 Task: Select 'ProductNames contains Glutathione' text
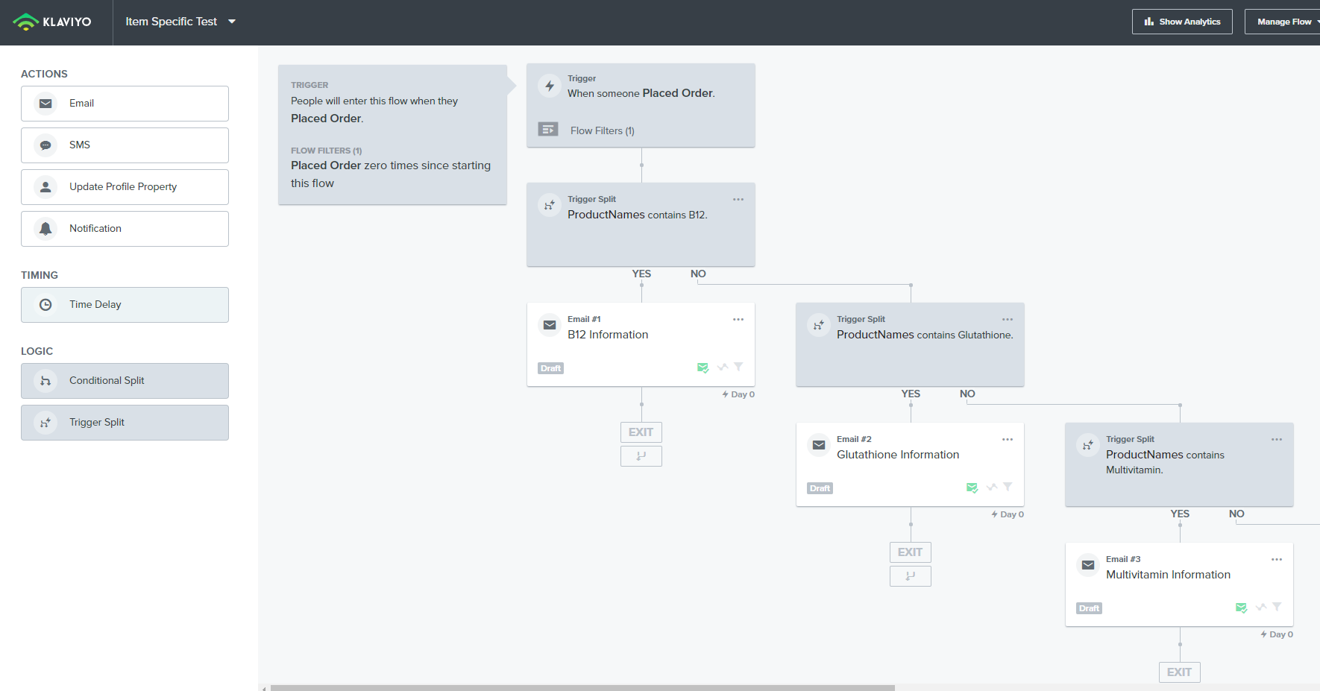click(925, 335)
